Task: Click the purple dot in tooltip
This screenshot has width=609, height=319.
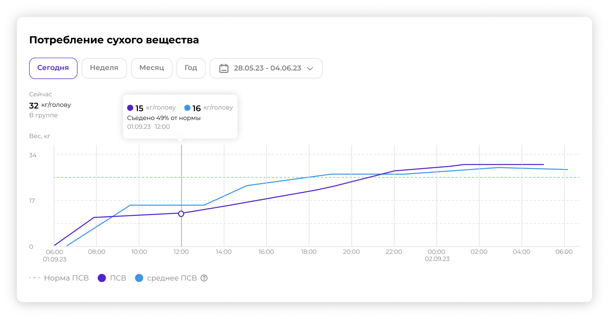Action: 130,108
